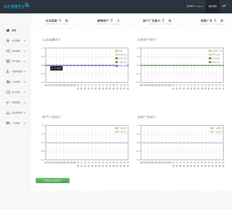Click the 新增用户 counter value

(112, 20)
